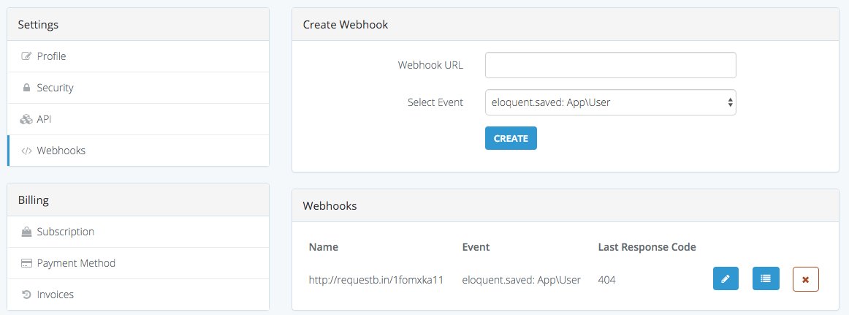849x315 pixels.
Task: Click the Create Webhook panel heading
Action: coord(346,24)
